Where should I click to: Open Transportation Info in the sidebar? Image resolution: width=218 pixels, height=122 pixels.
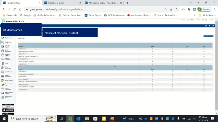[8, 84]
